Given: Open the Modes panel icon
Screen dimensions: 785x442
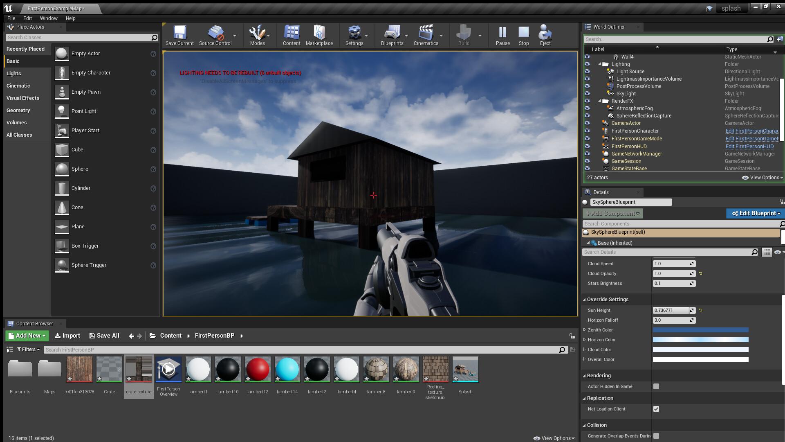Looking at the screenshot, I should point(257,33).
